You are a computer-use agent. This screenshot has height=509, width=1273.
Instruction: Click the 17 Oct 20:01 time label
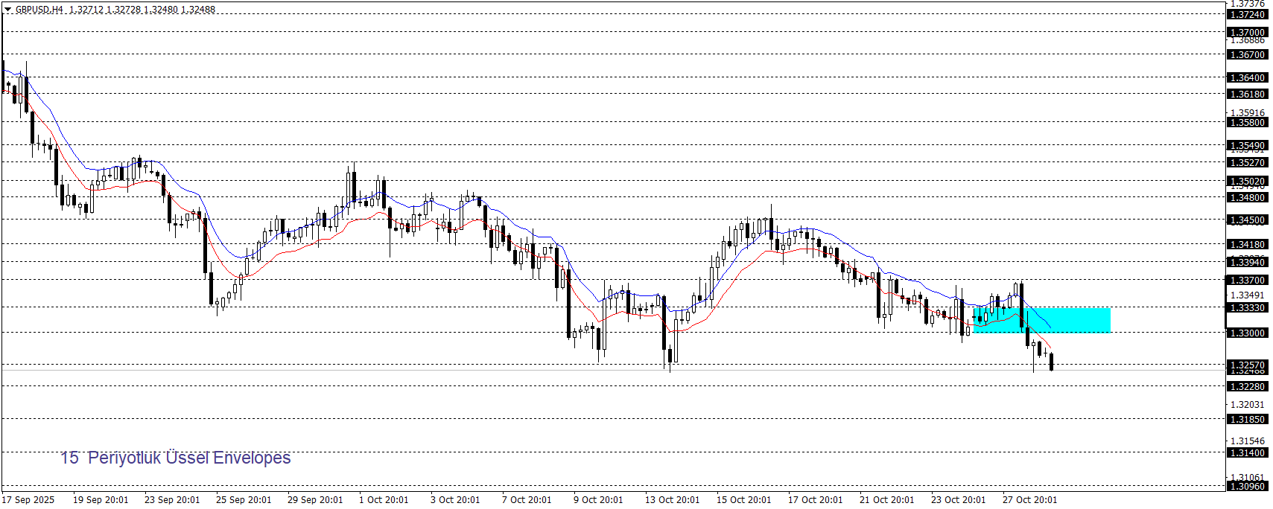[816, 500]
